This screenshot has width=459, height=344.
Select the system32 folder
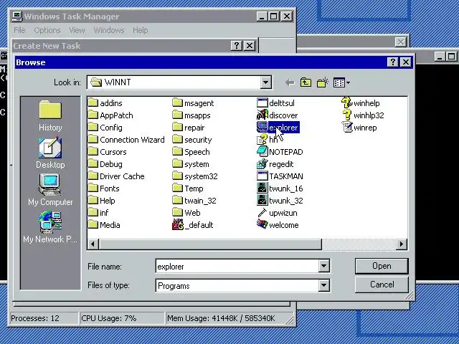[x=195, y=176]
